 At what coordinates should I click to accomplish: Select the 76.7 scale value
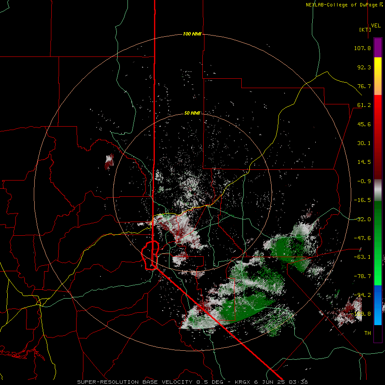click(364, 86)
